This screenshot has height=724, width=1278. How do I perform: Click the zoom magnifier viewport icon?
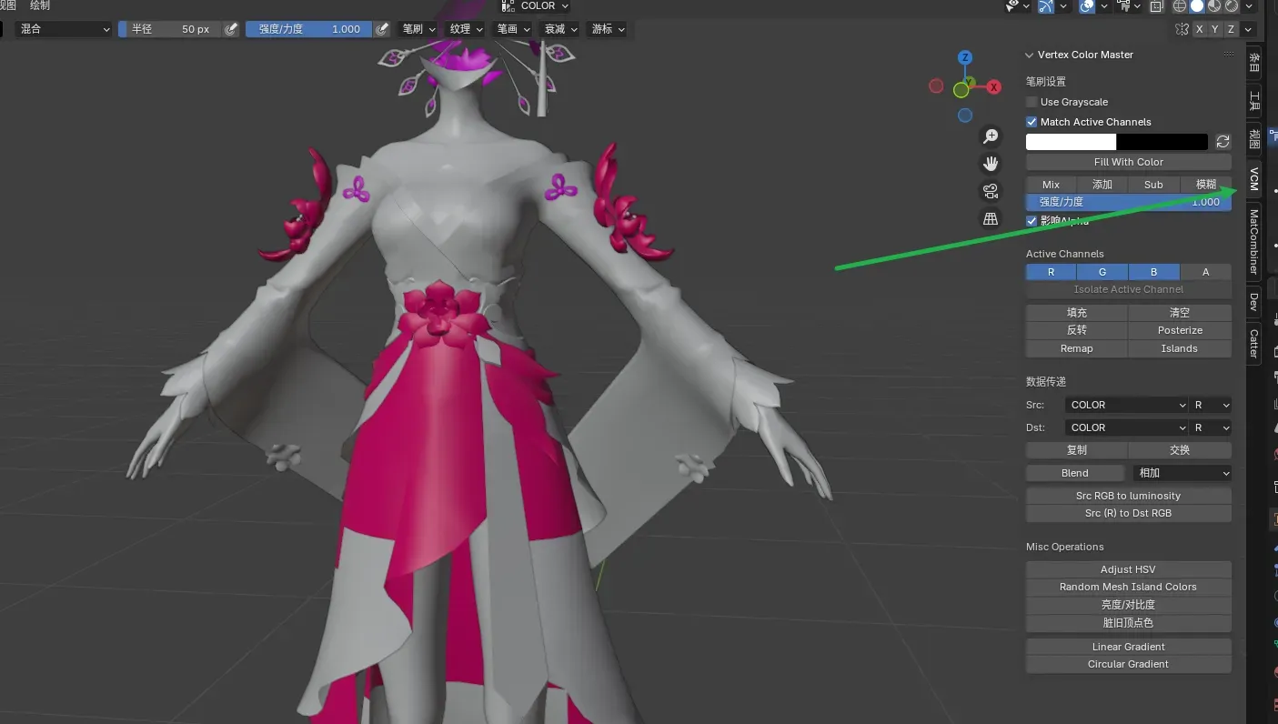click(991, 136)
